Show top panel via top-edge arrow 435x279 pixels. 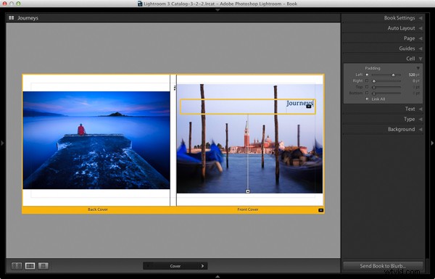(x=217, y=10)
